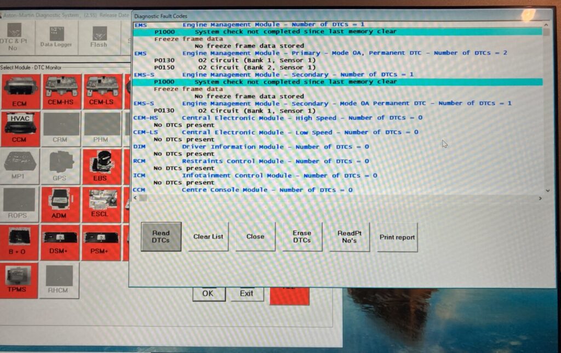Image resolution: width=561 pixels, height=353 pixels.
Task: Select P0130 under EMS-S Secondary Permanent DTC
Action: (x=234, y=111)
